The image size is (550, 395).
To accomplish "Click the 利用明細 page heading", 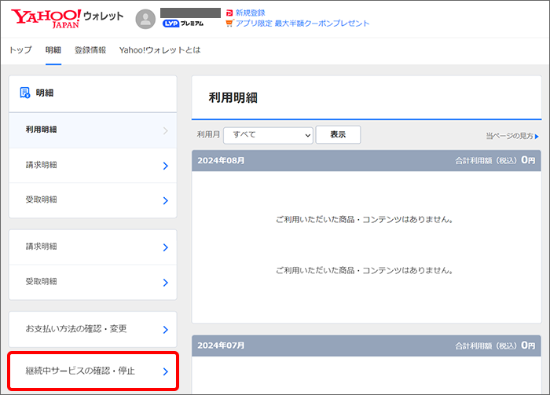I will pyautogui.click(x=233, y=97).
